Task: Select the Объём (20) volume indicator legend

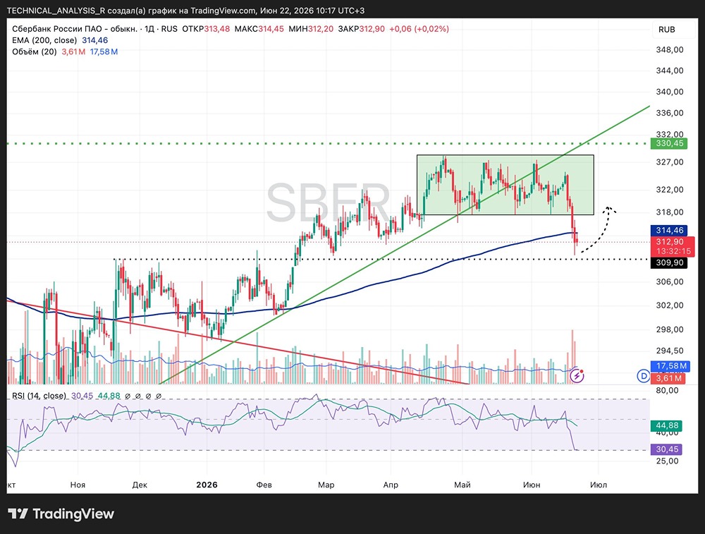Action: click(x=34, y=51)
